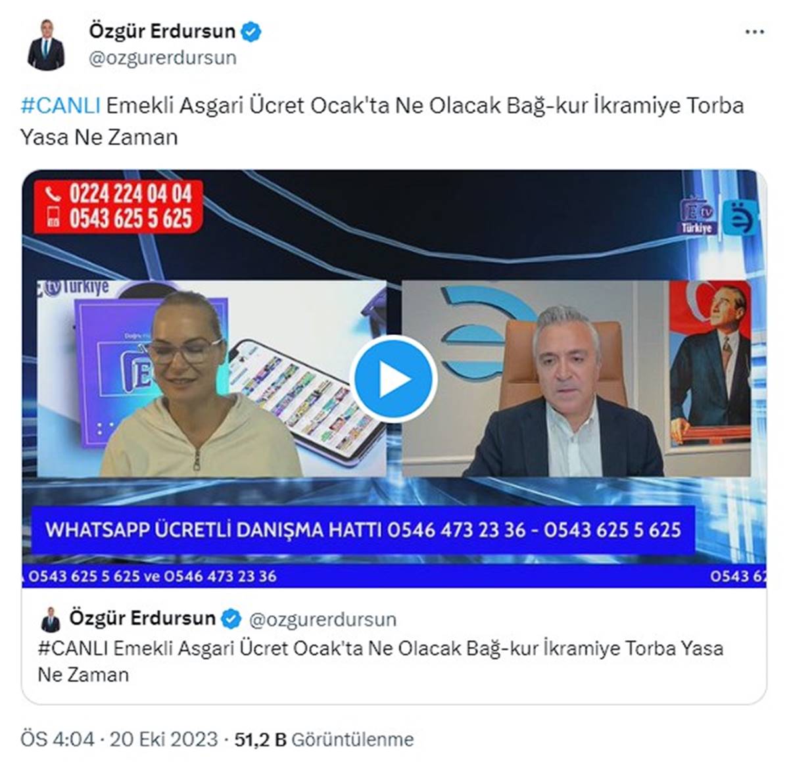This screenshot has width=789, height=765.
Task: Click the man's video frame on right
Action: (576, 379)
